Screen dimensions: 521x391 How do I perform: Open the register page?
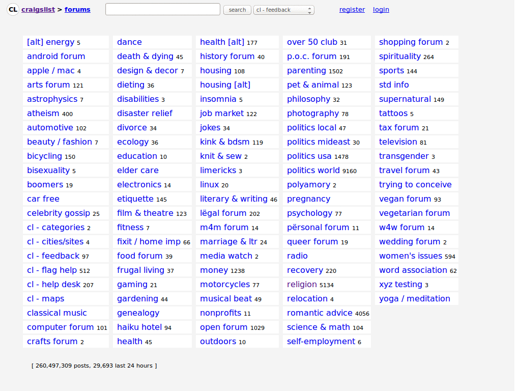(352, 9)
